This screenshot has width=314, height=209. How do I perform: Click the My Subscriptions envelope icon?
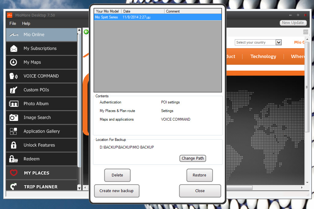[14, 48]
